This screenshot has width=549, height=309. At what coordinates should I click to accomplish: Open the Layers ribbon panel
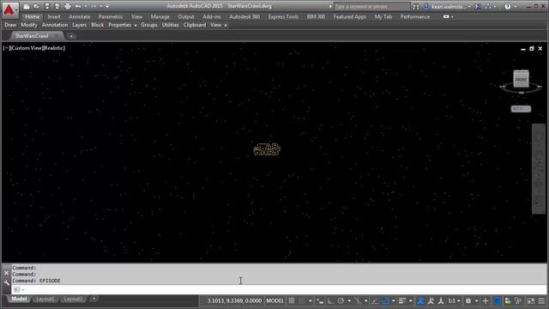(x=80, y=25)
